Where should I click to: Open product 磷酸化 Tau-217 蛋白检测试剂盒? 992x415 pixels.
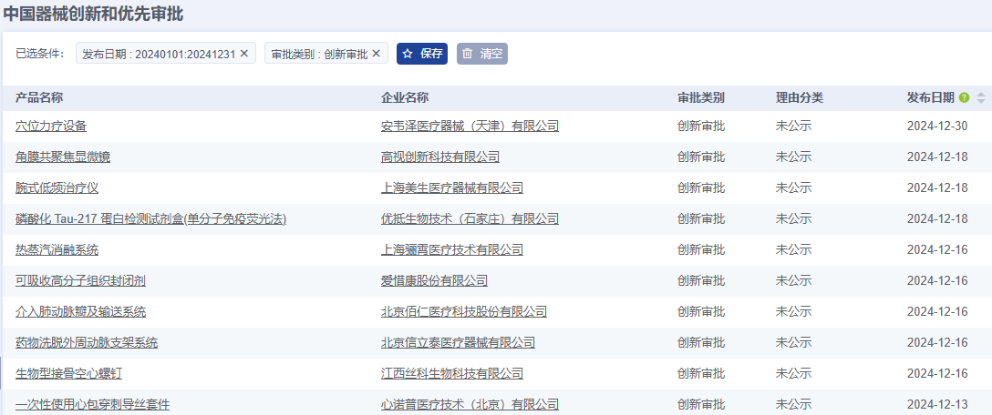(151, 218)
